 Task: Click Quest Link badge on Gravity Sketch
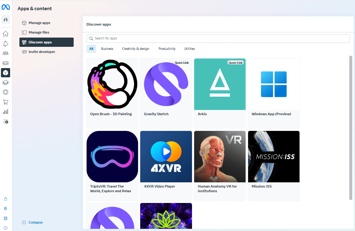[x=182, y=63]
